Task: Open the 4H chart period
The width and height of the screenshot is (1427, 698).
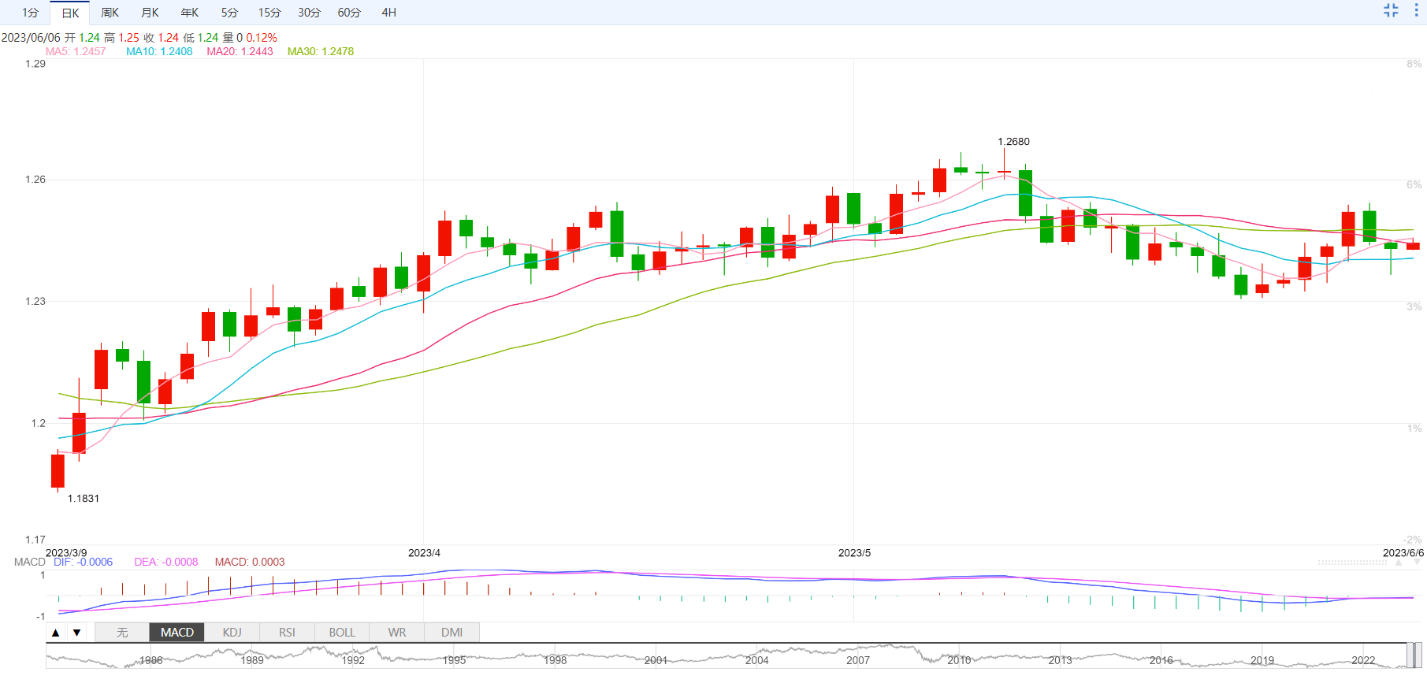Action: coord(389,13)
